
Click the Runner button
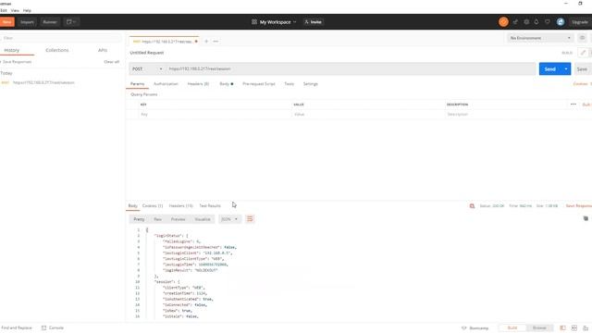coord(49,22)
